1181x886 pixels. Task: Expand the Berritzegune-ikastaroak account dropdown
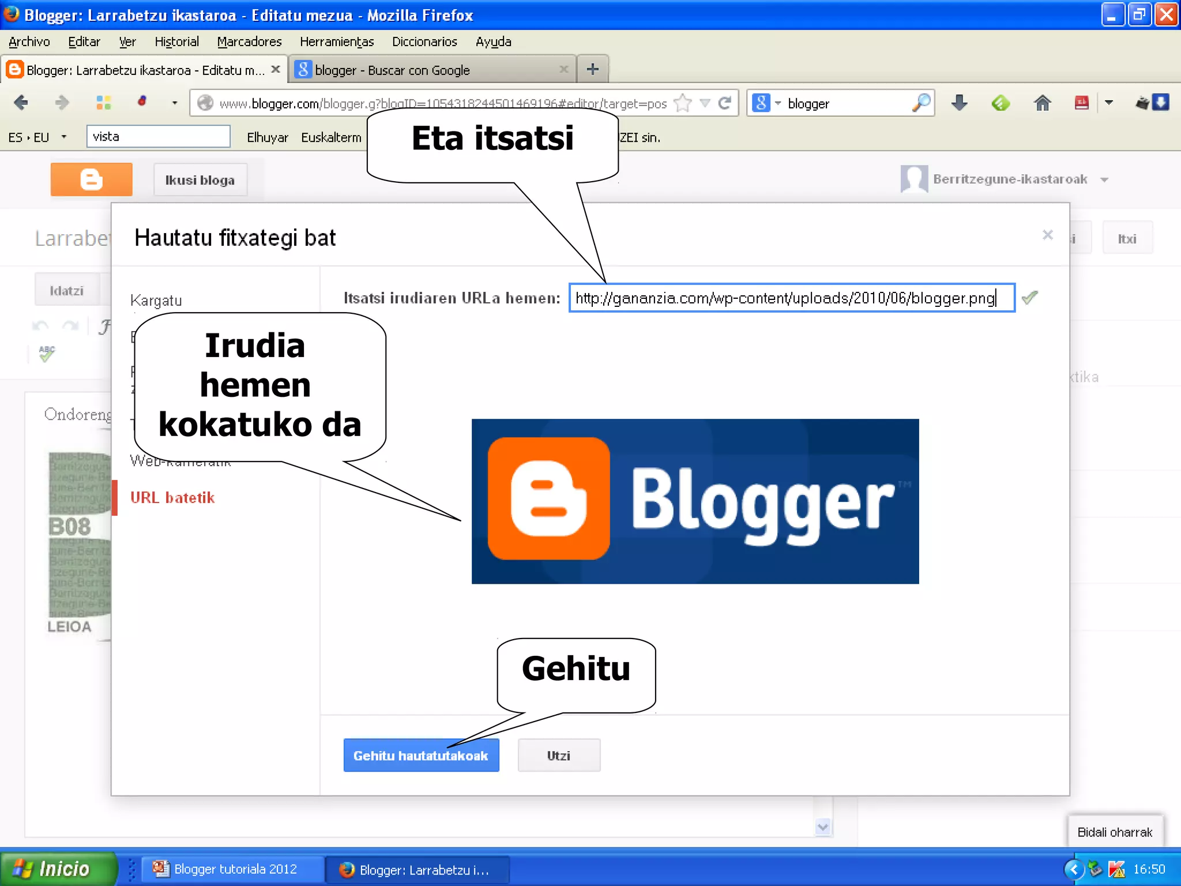(1104, 180)
